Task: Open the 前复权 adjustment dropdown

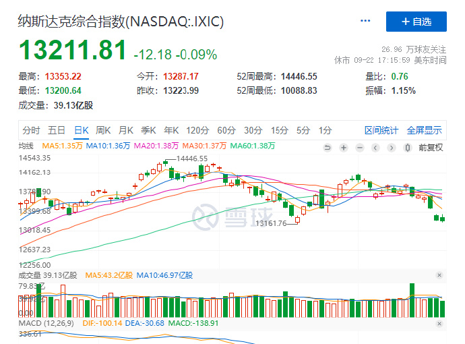Action: coord(431,148)
